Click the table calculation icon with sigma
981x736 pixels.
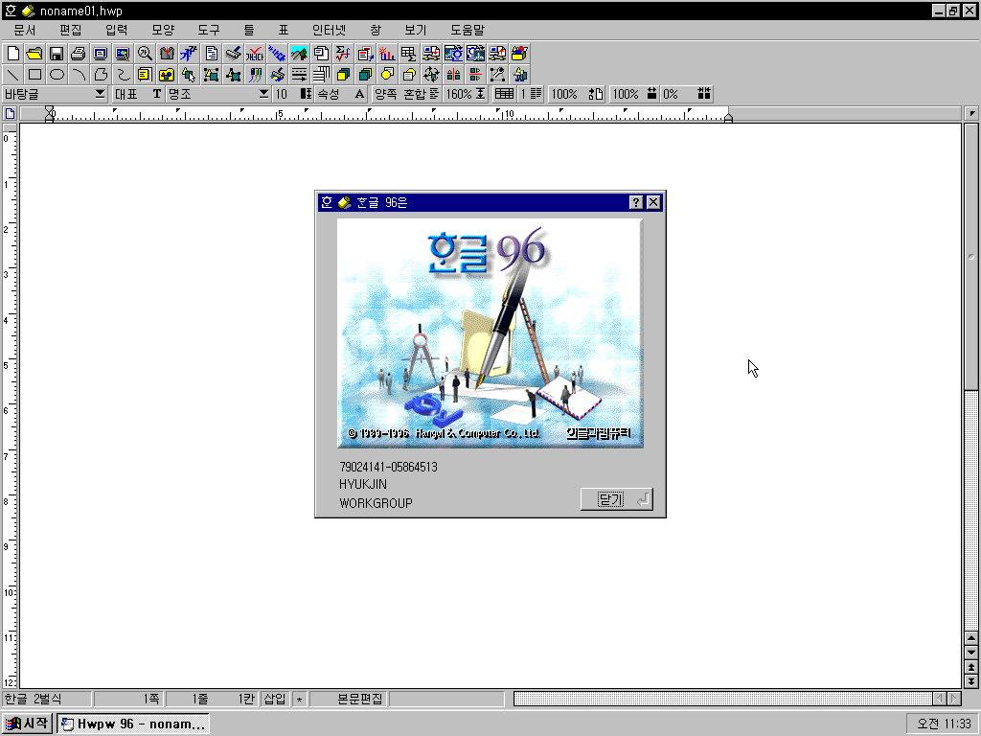(x=409, y=54)
